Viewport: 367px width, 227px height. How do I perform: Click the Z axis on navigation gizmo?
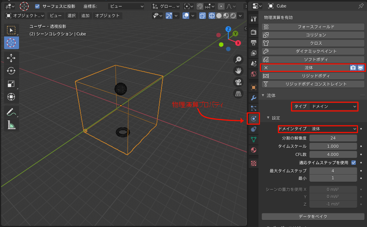coord(228,29)
